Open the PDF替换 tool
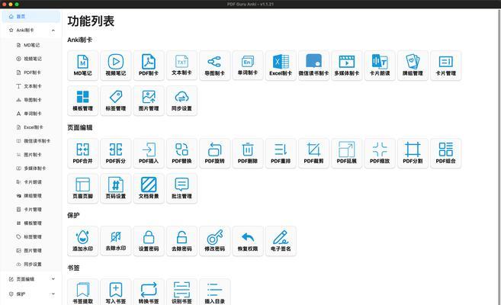This screenshot has width=501, height=305. (x=181, y=153)
